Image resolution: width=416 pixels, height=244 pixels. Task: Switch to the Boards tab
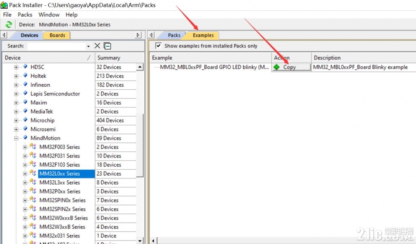(57, 35)
